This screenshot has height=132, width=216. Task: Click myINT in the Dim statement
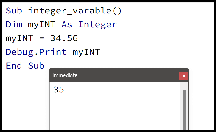pos(42,25)
